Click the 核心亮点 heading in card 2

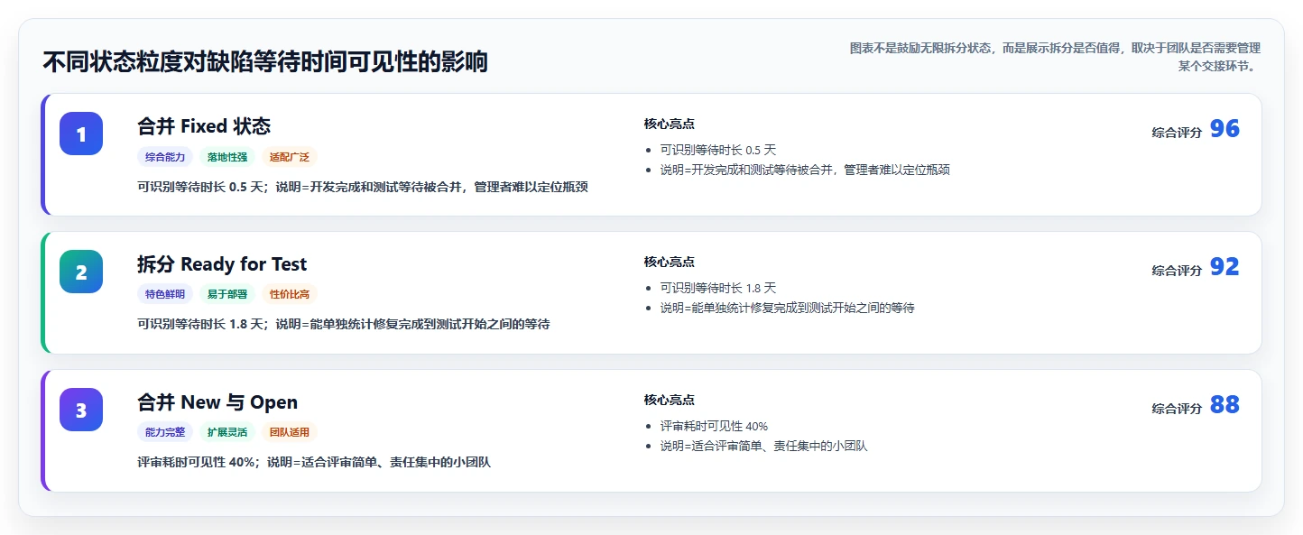[670, 262]
